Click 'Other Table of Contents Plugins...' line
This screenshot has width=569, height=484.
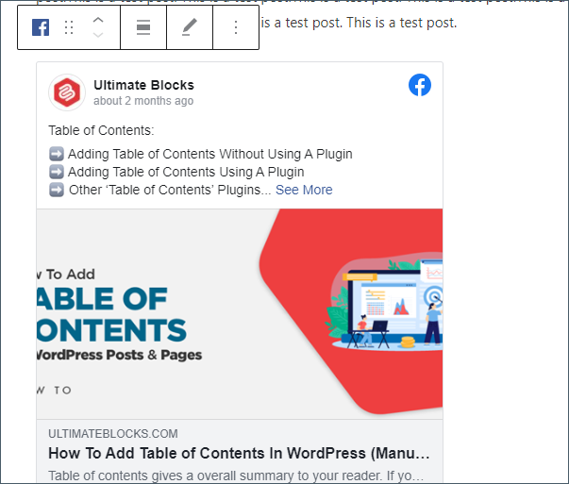pos(170,190)
